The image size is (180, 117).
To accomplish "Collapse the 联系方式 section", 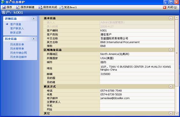I will (x=171, y=86).
